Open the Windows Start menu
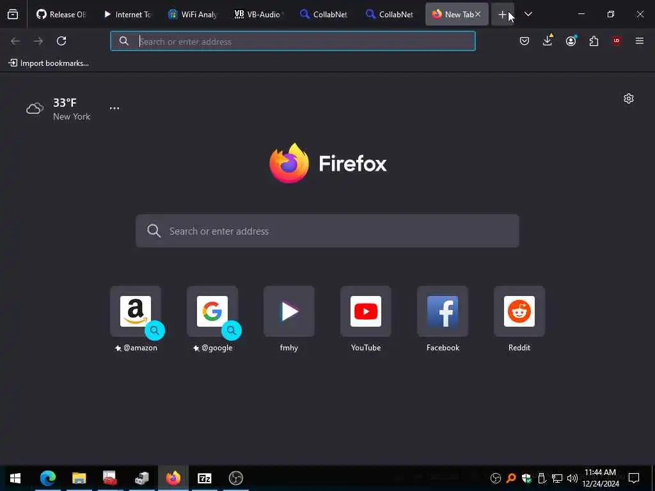Viewport: 655px width, 491px height. 15,478
